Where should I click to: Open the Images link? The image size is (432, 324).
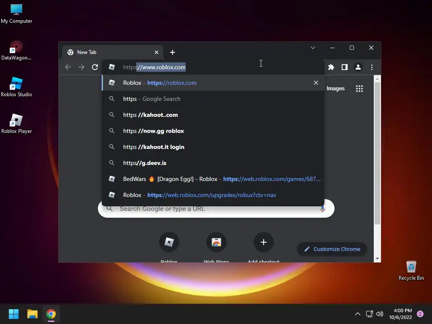click(x=335, y=89)
